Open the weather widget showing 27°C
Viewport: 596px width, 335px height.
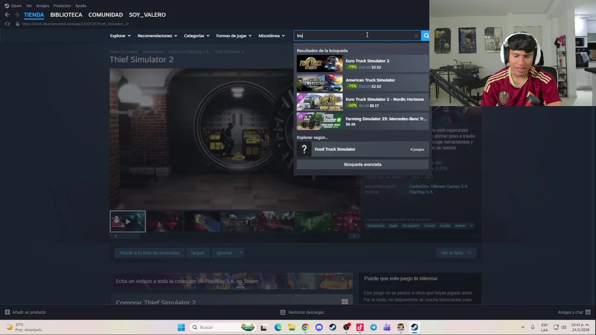(x=23, y=328)
